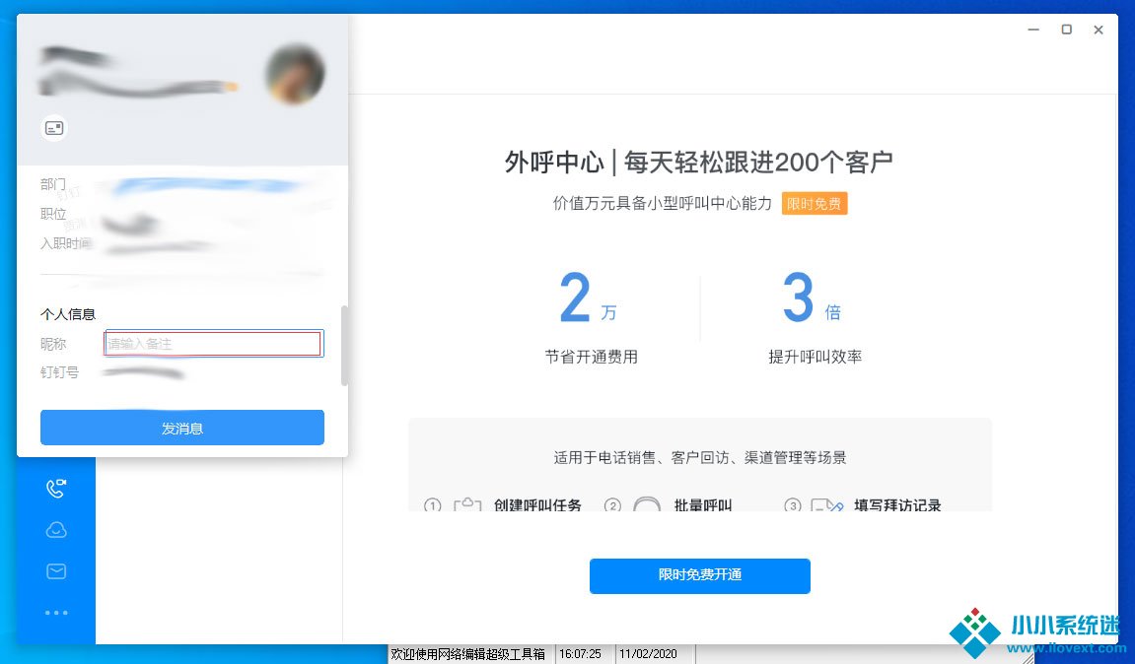The height and width of the screenshot is (664, 1135).
Task: Click the profile card vertical scrollbar
Action: pos(344,345)
